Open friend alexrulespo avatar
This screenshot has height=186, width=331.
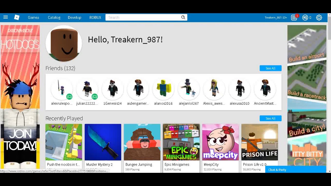coord(62,89)
